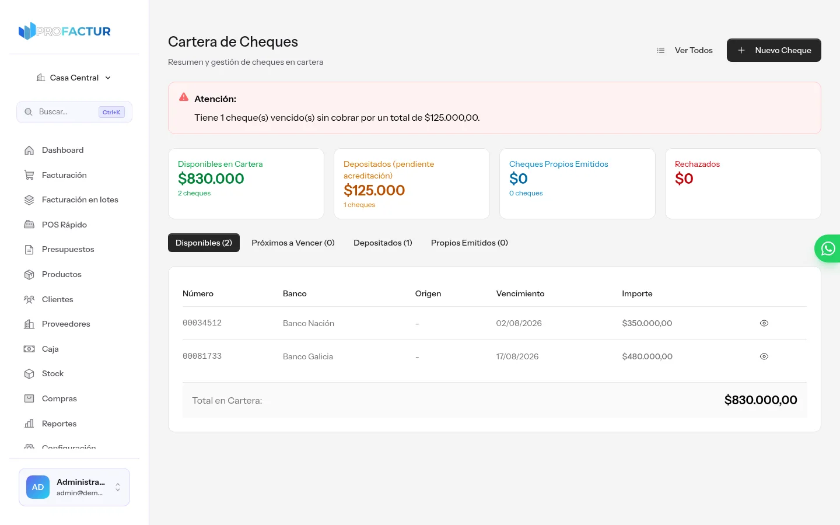Switch to the Disponibles (2) tab
The image size is (840, 525).
(204, 243)
